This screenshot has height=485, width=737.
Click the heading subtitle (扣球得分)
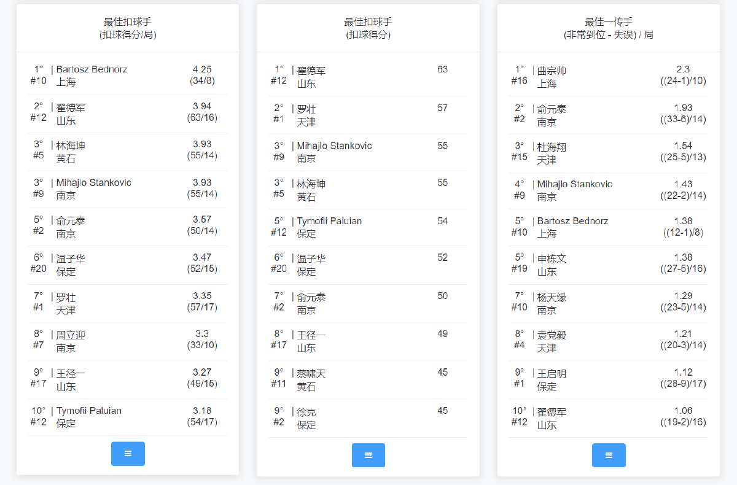(368, 35)
